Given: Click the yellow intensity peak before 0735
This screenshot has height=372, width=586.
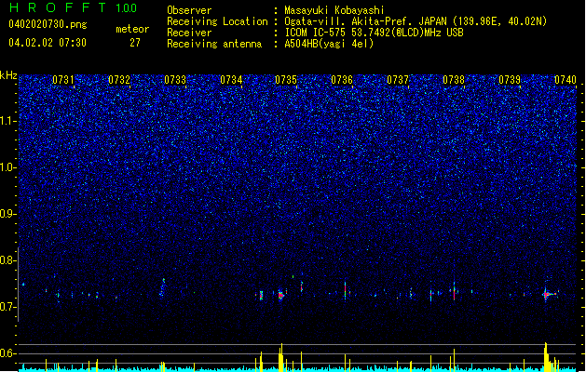Looking at the screenshot, I should pos(281,357).
